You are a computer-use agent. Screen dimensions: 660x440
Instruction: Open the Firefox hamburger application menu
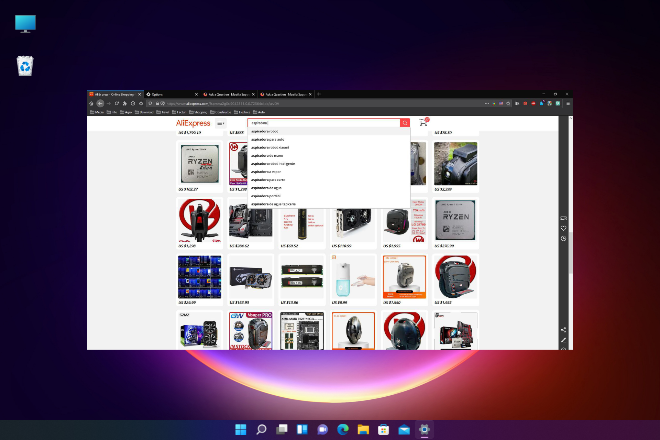pos(568,103)
